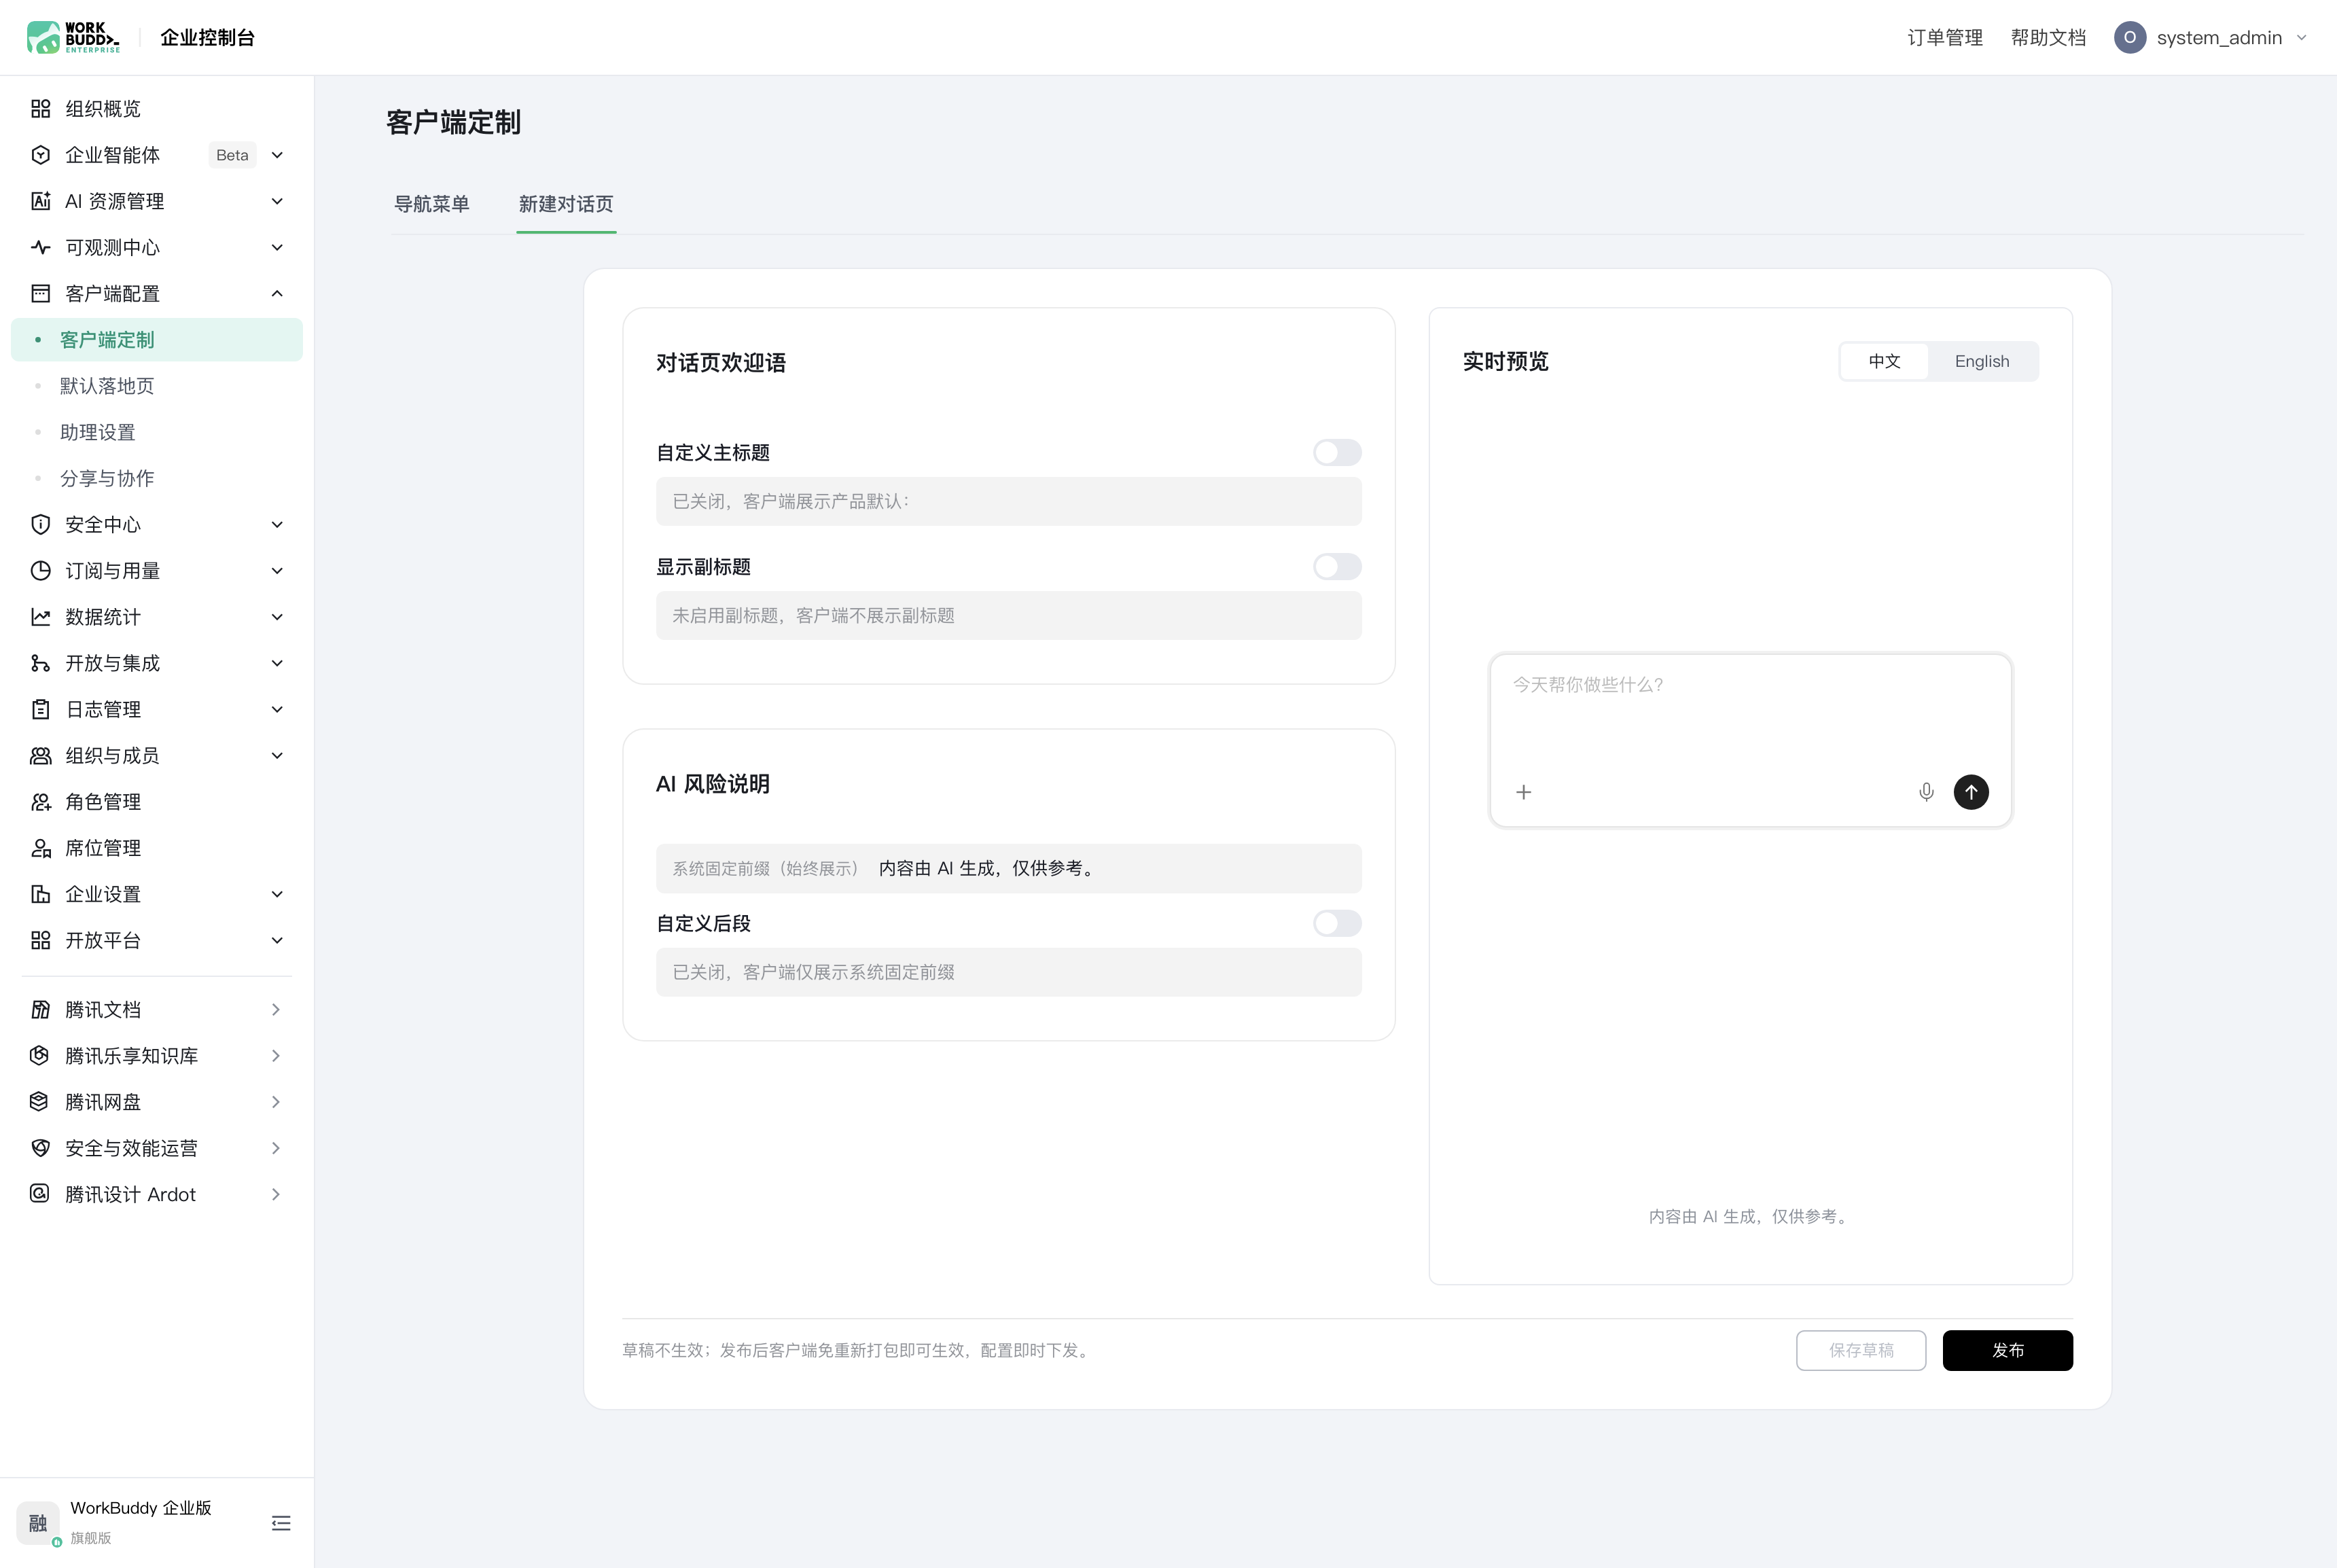Image resolution: width=2337 pixels, height=1568 pixels.
Task: Collapse the 客户端配置 chevron
Action: coord(277,293)
